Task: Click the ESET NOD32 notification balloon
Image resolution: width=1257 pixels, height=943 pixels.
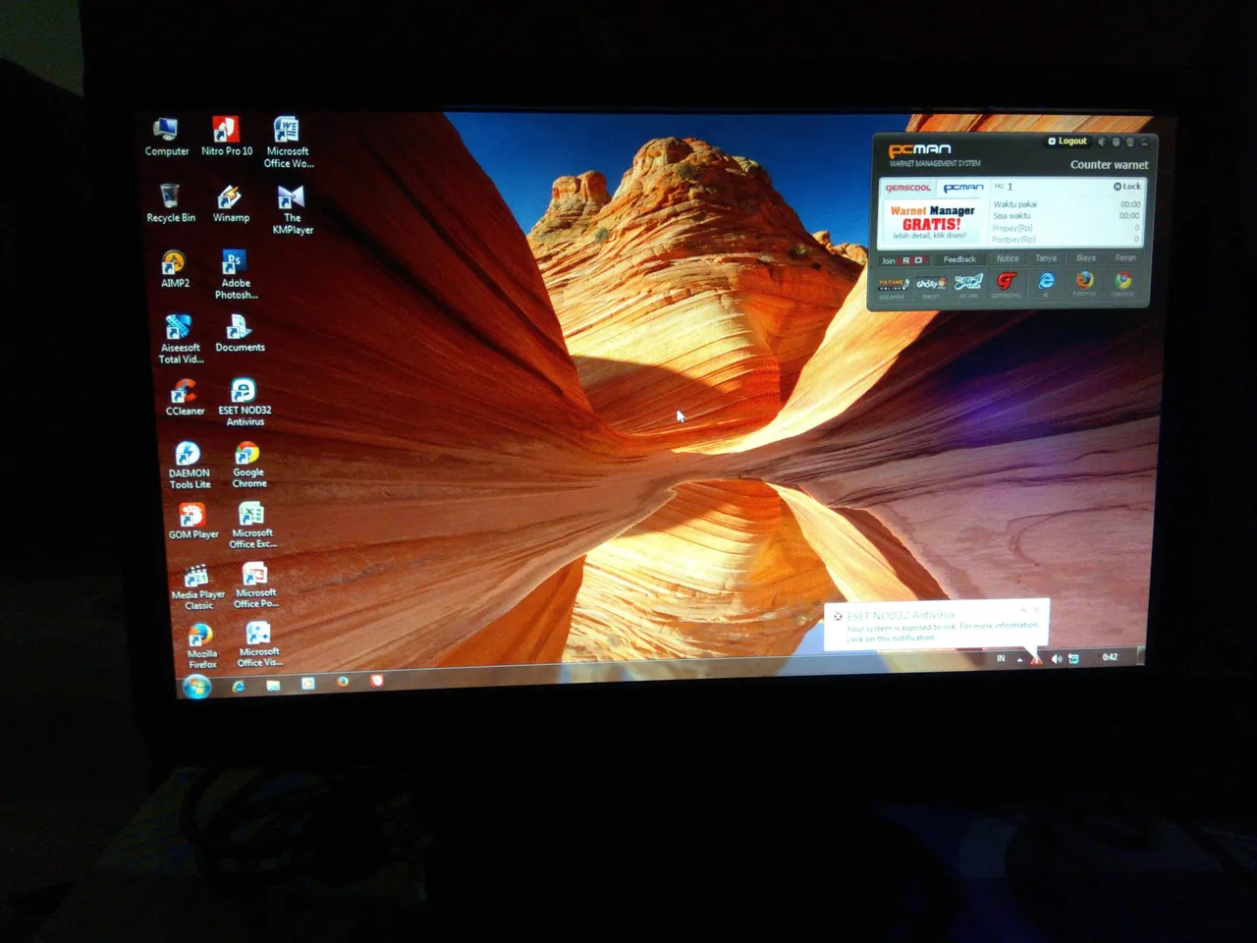Action: [x=936, y=626]
